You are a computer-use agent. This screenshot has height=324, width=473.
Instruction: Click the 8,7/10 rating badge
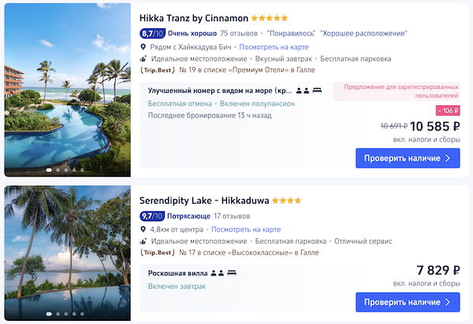pyautogui.click(x=152, y=34)
